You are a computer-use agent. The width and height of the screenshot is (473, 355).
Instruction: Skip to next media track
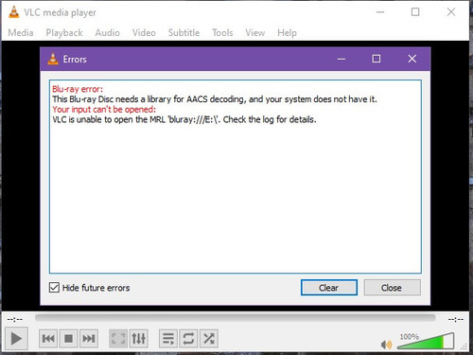(89, 339)
